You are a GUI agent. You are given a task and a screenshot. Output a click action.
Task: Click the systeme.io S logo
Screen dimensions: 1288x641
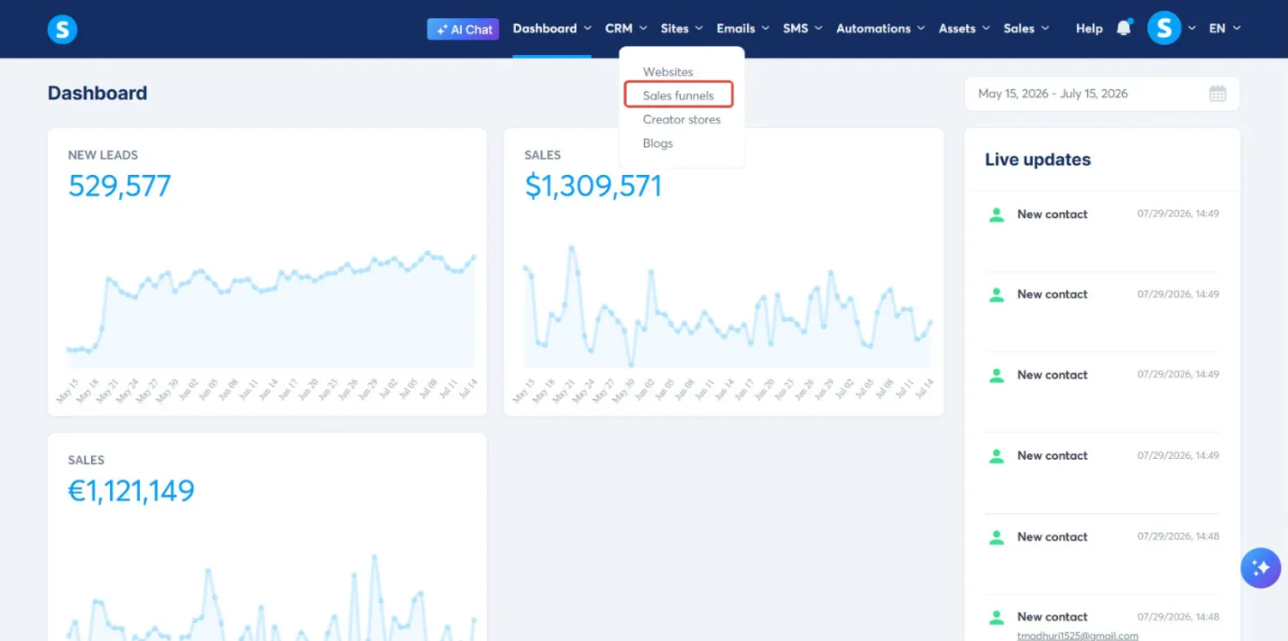pyautogui.click(x=63, y=29)
